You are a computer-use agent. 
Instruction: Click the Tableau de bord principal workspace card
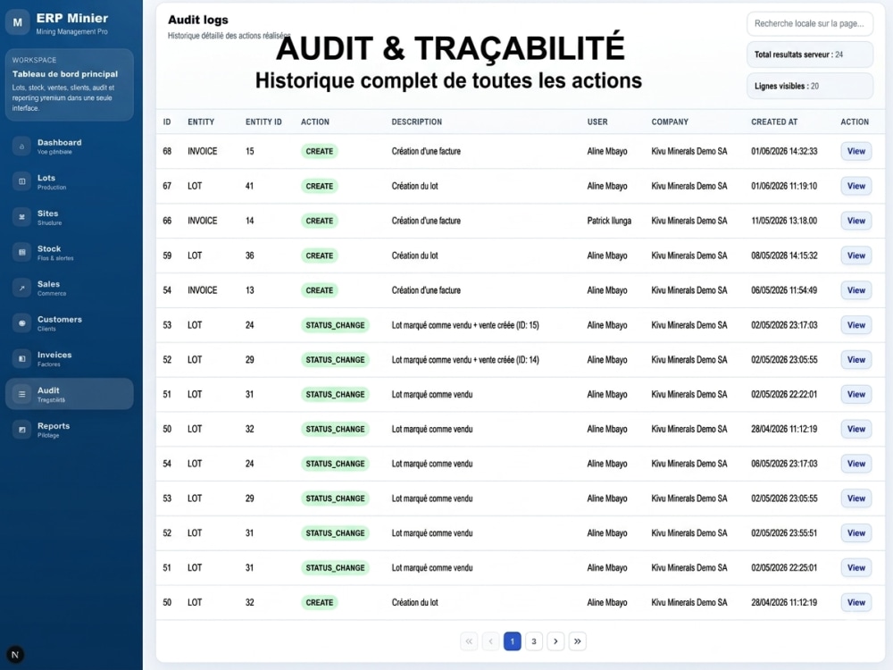coord(70,85)
